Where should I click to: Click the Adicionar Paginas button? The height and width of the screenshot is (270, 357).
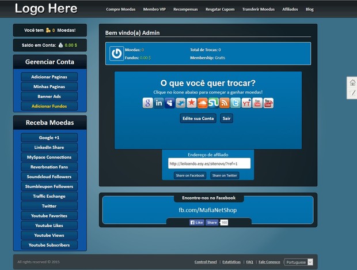[x=49, y=77]
